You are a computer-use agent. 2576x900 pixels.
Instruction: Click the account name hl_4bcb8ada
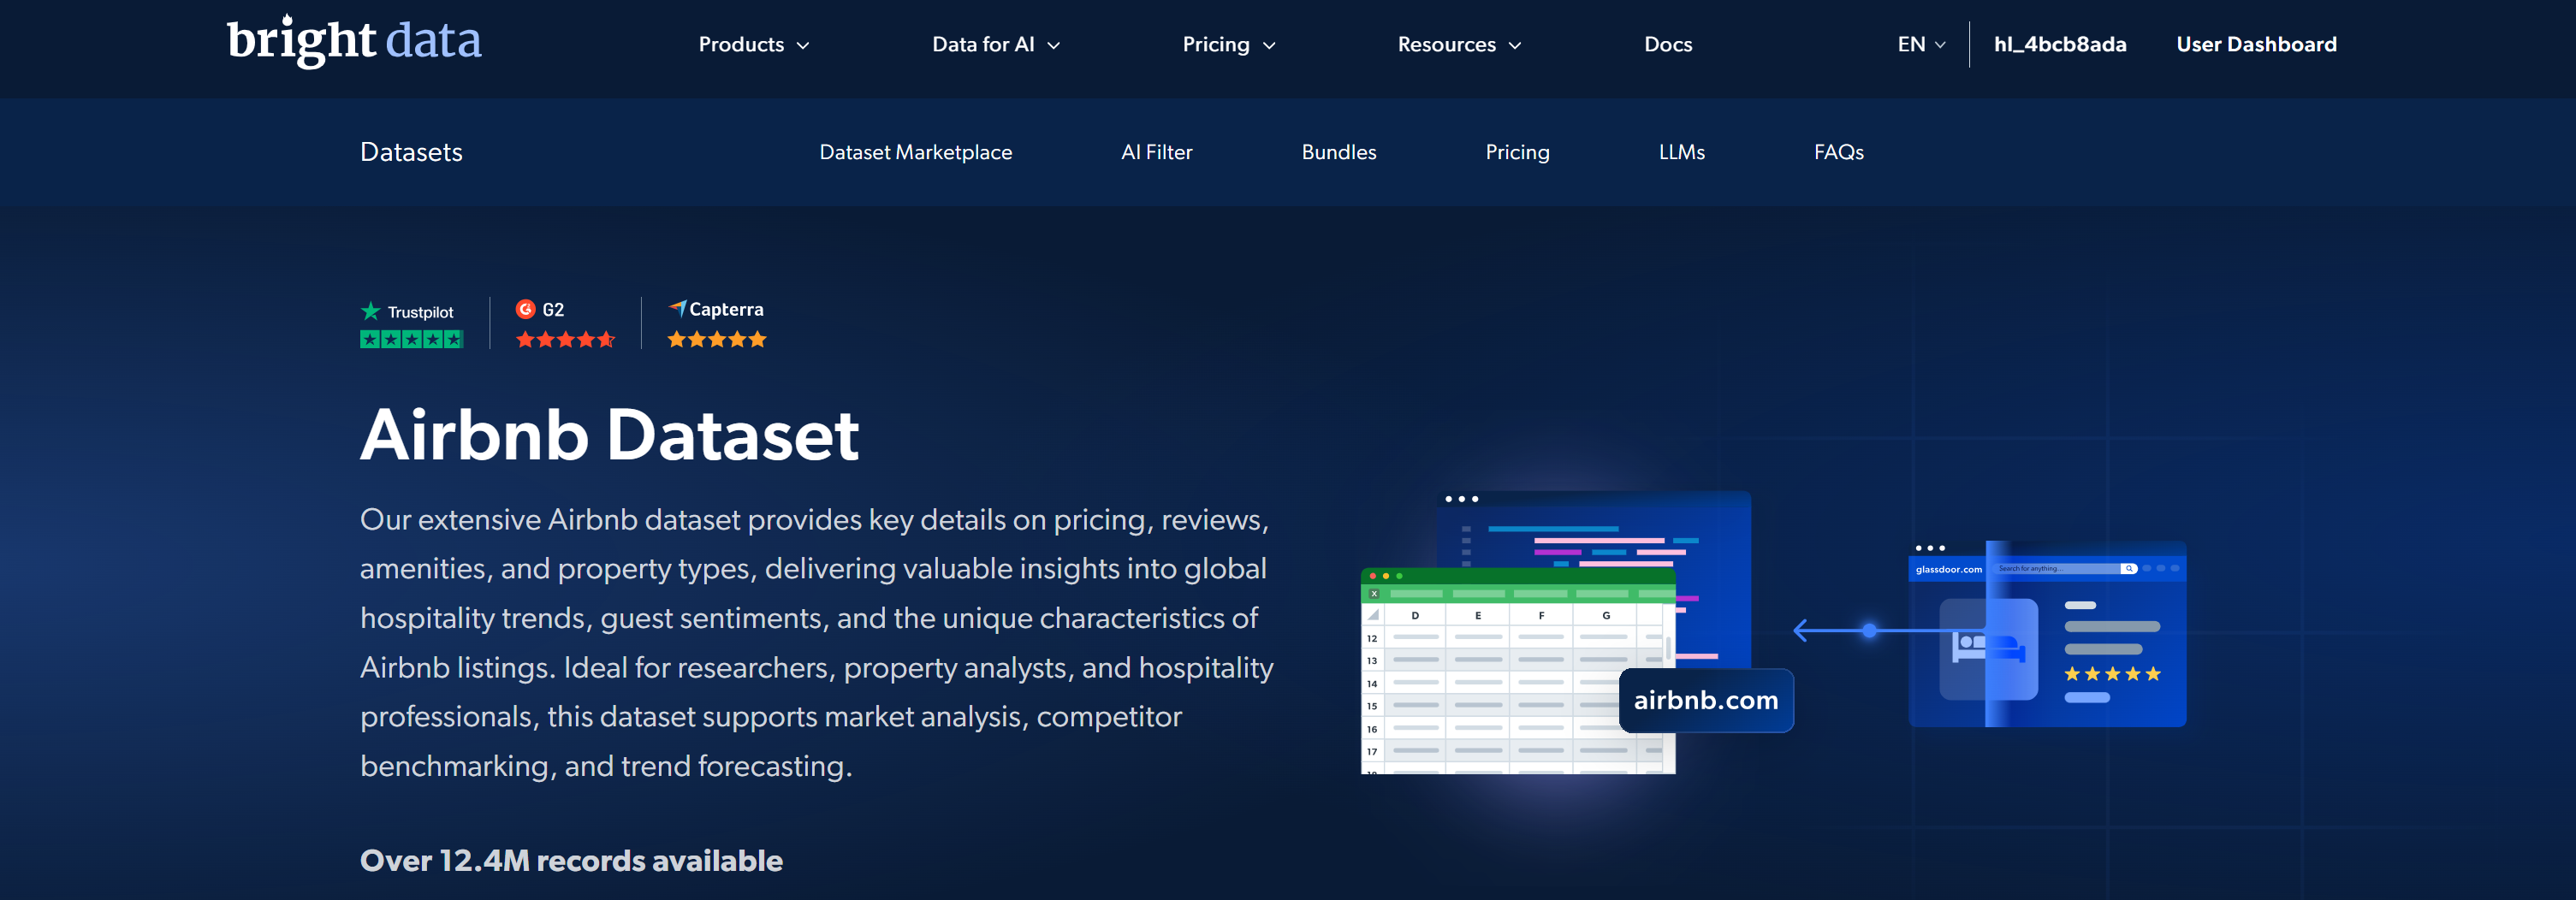2059,44
